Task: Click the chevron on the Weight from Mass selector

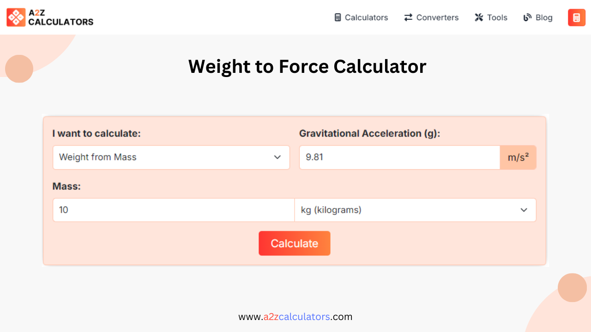Action: pyautogui.click(x=277, y=157)
